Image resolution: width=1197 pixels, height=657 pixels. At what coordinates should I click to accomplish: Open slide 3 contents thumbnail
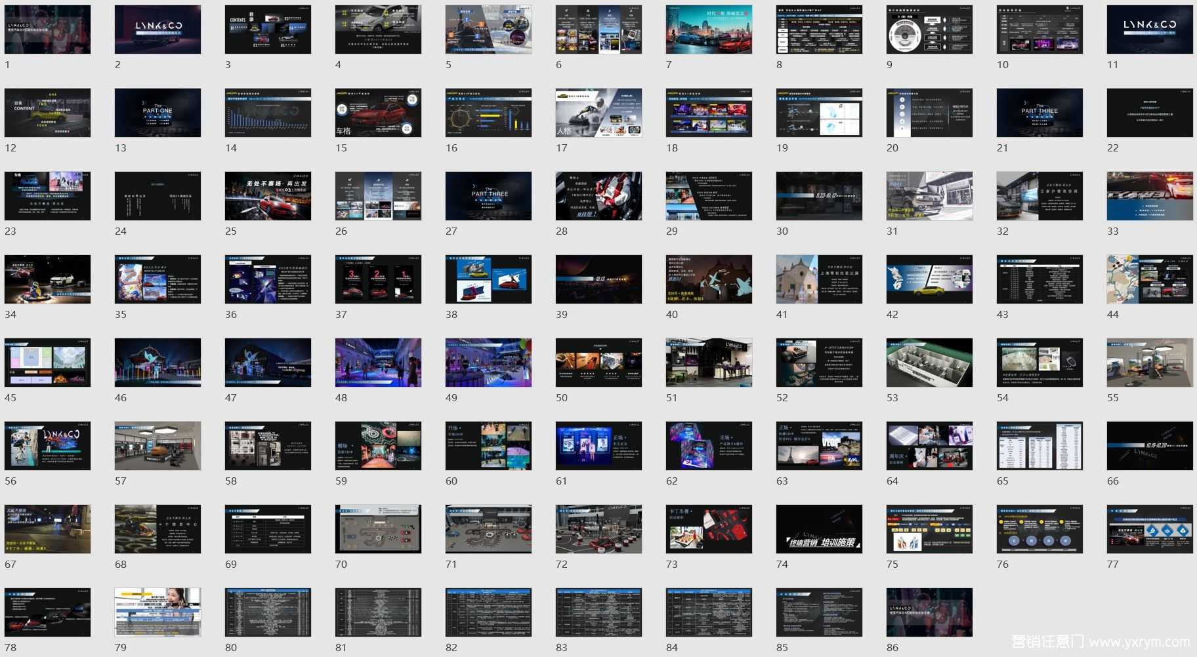(x=268, y=30)
